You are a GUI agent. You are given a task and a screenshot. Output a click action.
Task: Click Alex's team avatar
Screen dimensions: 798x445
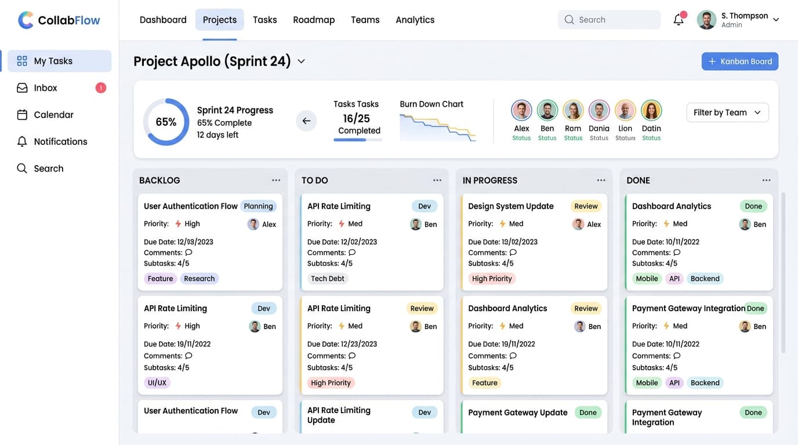(521, 110)
